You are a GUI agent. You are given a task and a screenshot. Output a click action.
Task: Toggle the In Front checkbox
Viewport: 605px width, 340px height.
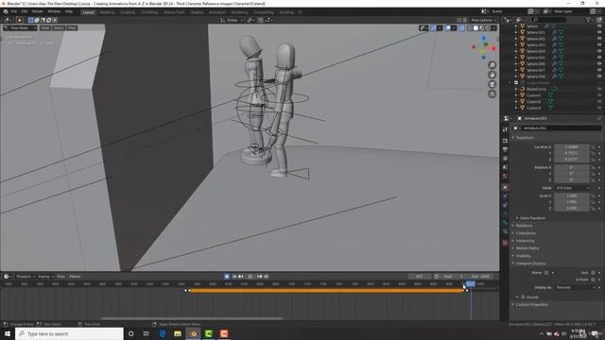pyautogui.click(x=593, y=280)
